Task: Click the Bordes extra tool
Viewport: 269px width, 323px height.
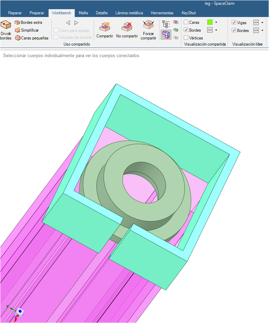Action: [29, 22]
